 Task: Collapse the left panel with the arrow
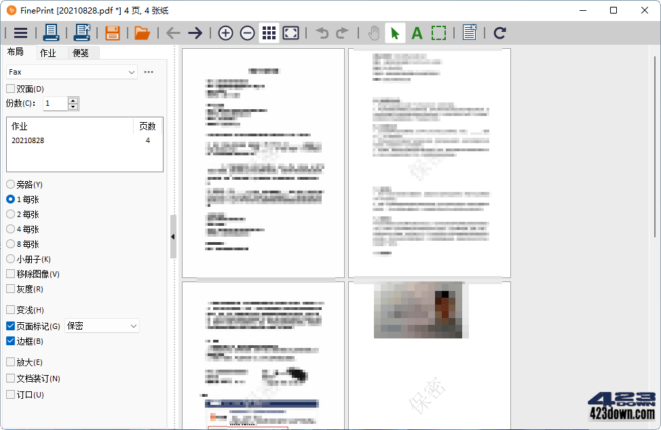[173, 237]
